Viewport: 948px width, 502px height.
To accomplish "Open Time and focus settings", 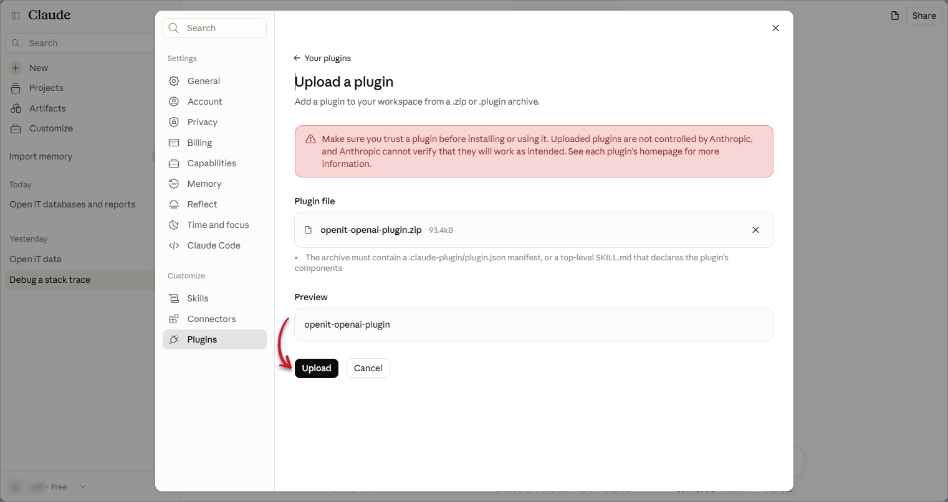I will (x=214, y=225).
